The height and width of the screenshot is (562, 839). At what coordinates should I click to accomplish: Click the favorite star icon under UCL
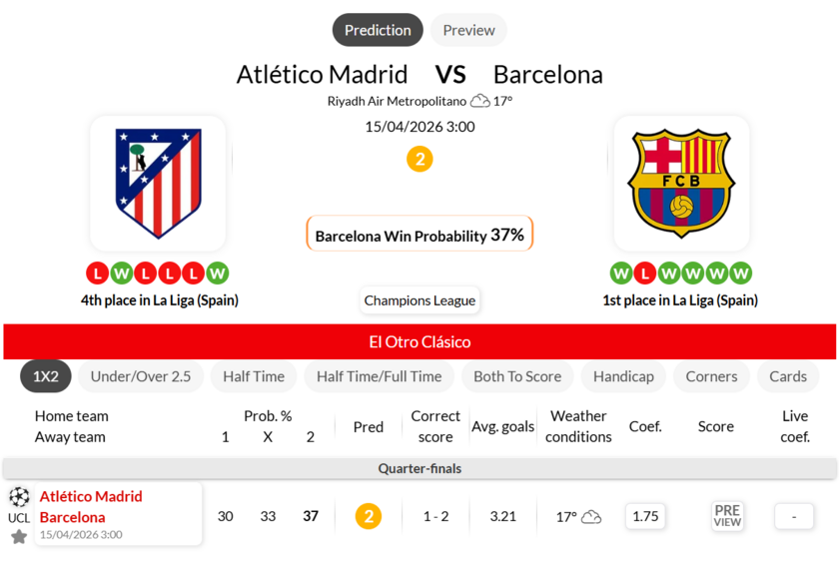[19, 537]
